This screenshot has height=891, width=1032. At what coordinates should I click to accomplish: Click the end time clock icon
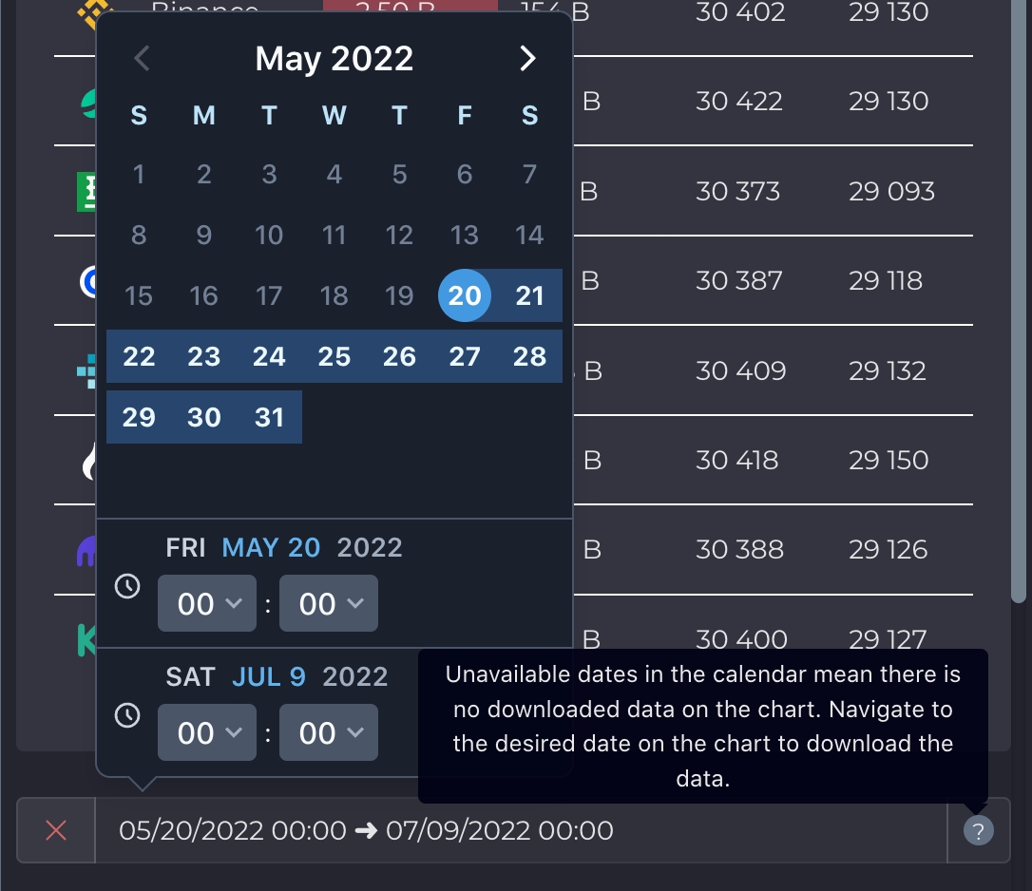click(x=127, y=715)
